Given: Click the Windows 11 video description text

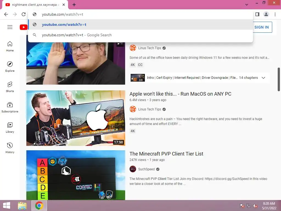Looking at the screenshot, I should click(199, 58).
